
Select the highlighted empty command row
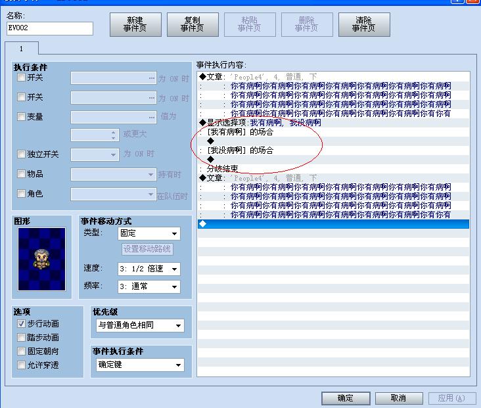333,224
